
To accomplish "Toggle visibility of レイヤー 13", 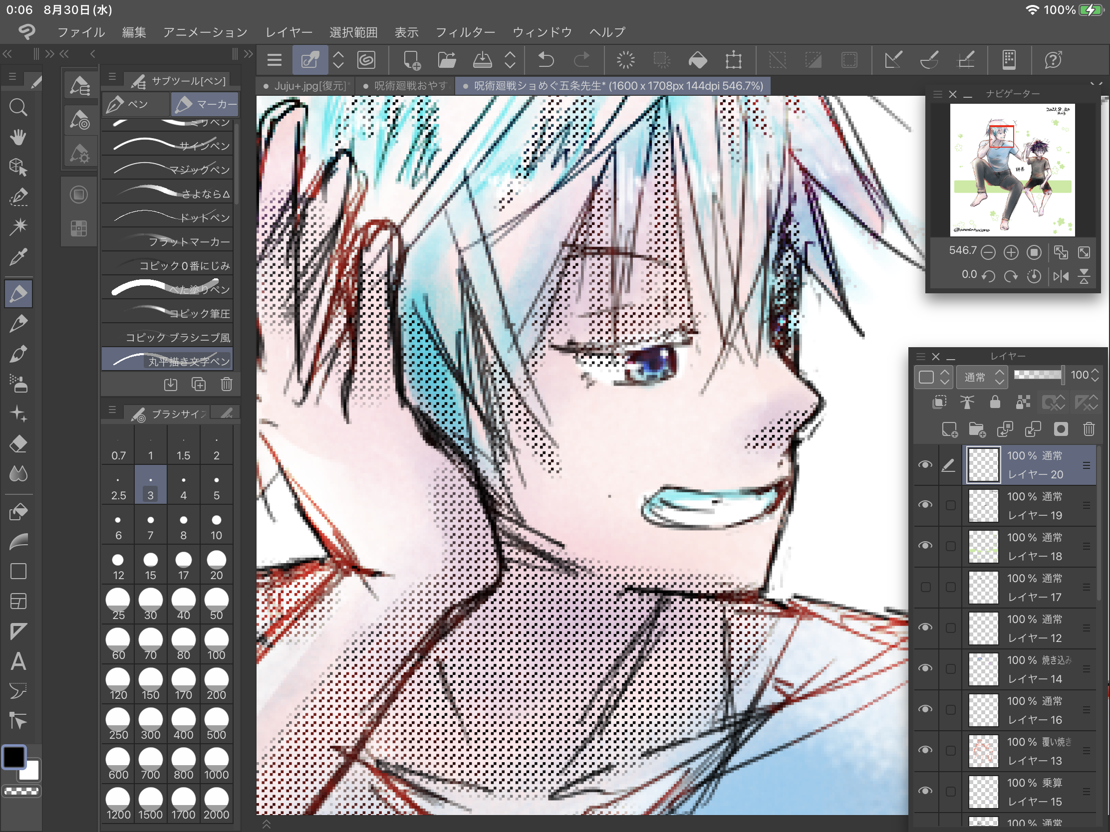I will 925,750.
